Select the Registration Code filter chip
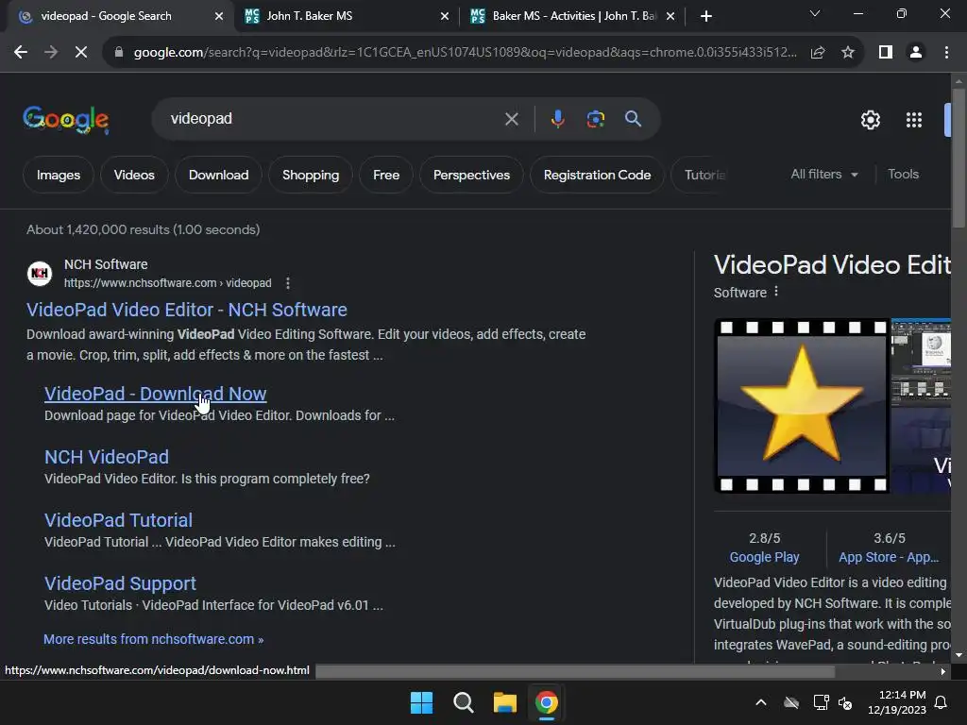Screen dimensions: 967x725 pyautogui.click(x=597, y=175)
